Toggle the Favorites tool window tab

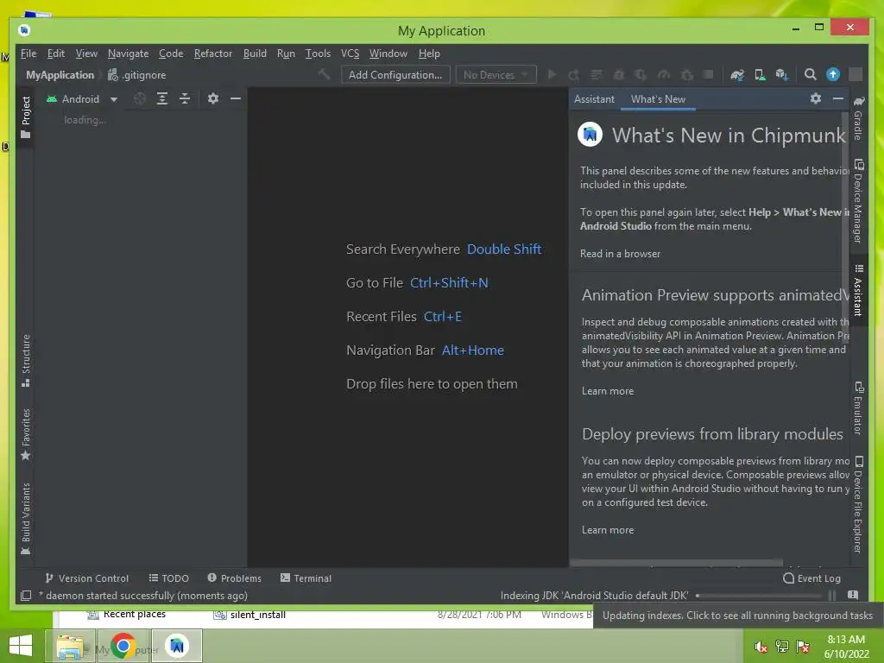point(25,435)
